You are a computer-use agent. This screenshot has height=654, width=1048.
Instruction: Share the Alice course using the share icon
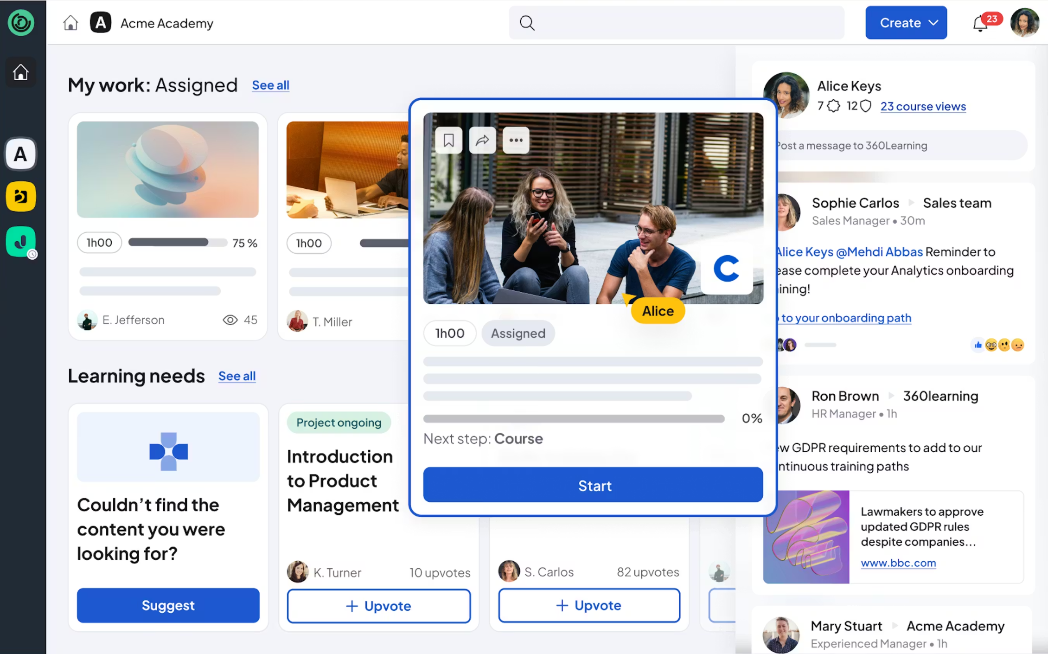point(482,140)
